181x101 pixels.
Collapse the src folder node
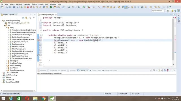coord(4,25)
